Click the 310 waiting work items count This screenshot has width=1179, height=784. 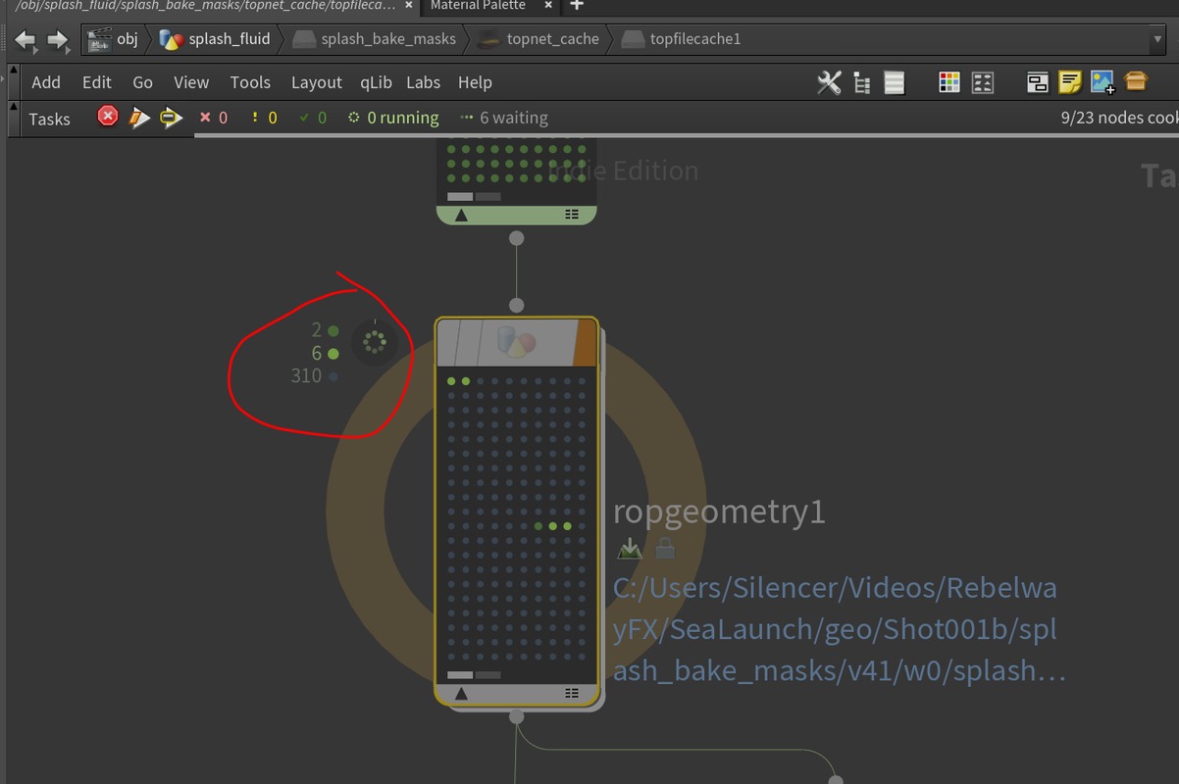(x=314, y=375)
